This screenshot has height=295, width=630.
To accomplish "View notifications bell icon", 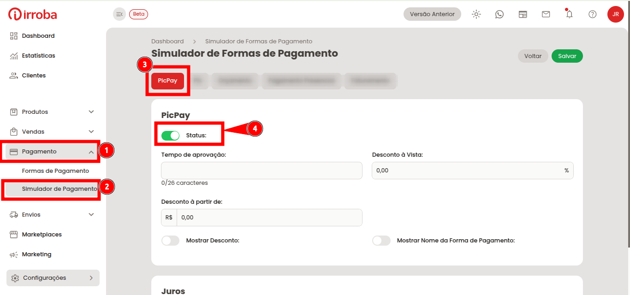I will [569, 14].
